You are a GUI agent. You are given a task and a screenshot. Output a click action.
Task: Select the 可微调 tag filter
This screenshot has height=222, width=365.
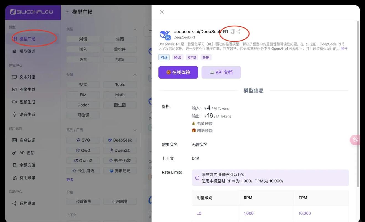[x=83, y=115]
